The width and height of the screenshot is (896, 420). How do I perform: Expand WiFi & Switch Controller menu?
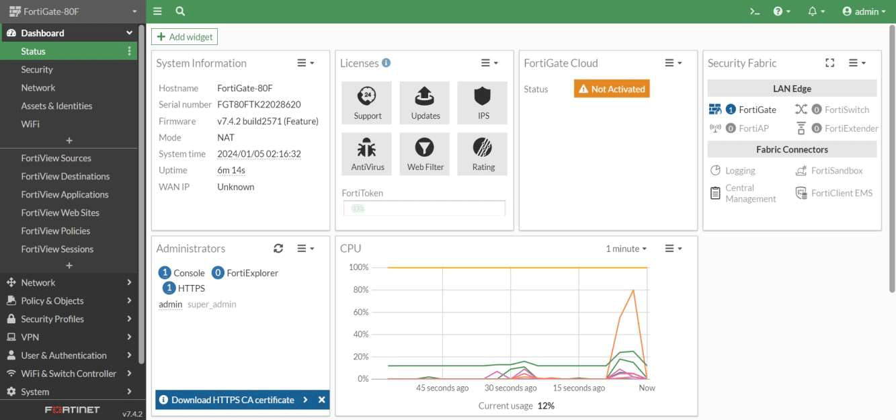[x=69, y=373]
